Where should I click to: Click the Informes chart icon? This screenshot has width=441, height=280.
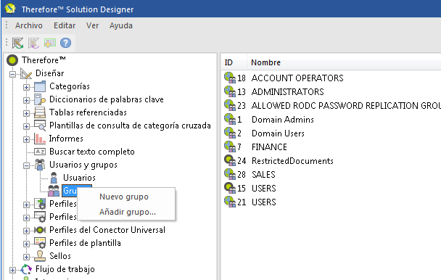40,139
